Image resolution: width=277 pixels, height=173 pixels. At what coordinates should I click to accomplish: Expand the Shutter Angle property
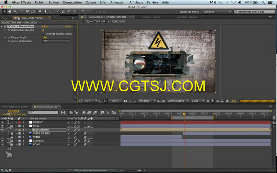click(5, 37)
